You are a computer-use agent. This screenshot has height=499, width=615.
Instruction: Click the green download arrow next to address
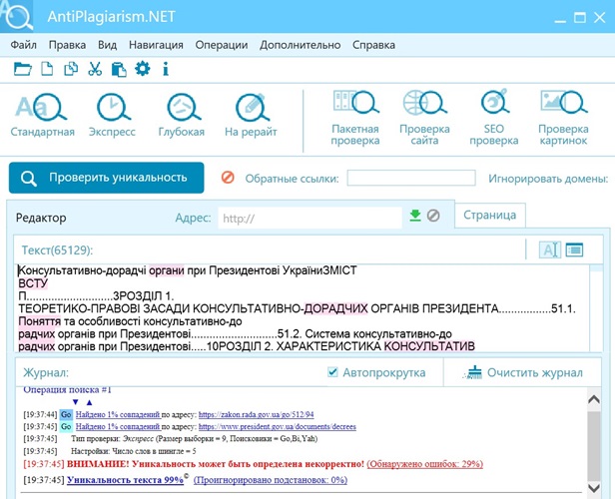[x=415, y=216]
